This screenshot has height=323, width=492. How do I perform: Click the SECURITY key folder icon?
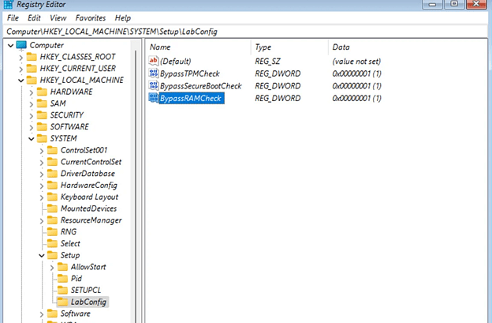[42, 115]
